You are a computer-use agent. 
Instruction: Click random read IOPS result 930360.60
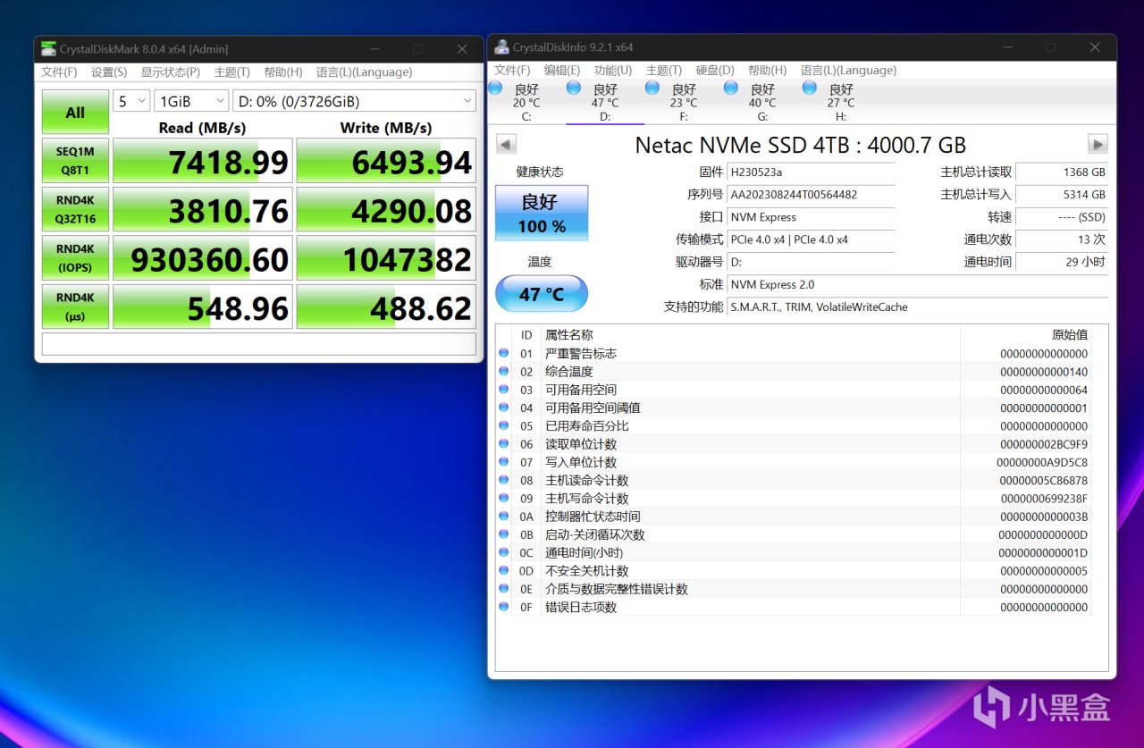203,258
